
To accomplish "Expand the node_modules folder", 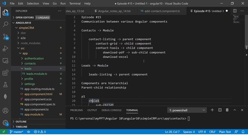I will pos(38,43).
